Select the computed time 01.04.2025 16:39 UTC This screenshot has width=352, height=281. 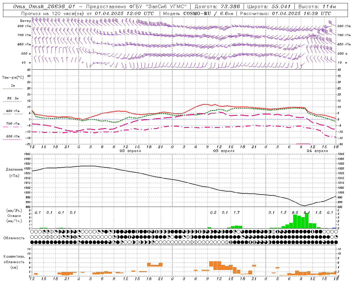pyautogui.click(x=301, y=13)
